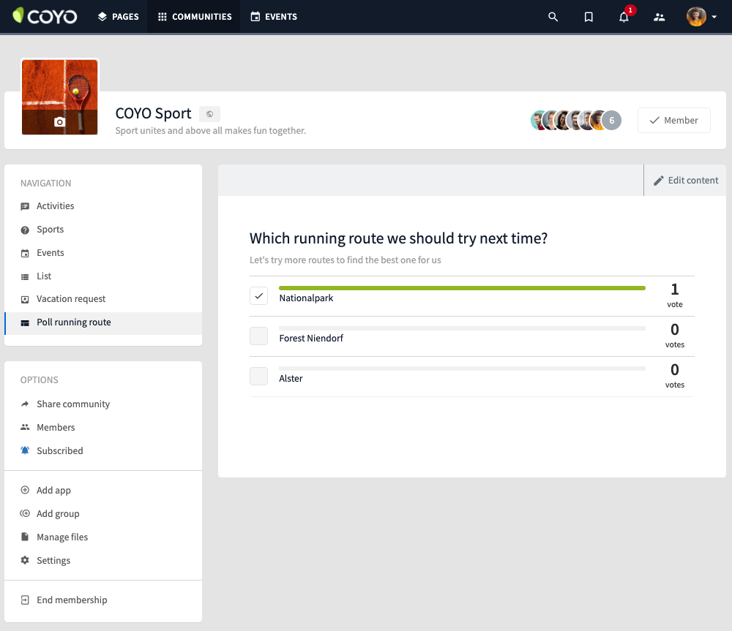This screenshot has height=631, width=732.
Task: Click the Sports question mark icon
Action: pos(25,230)
